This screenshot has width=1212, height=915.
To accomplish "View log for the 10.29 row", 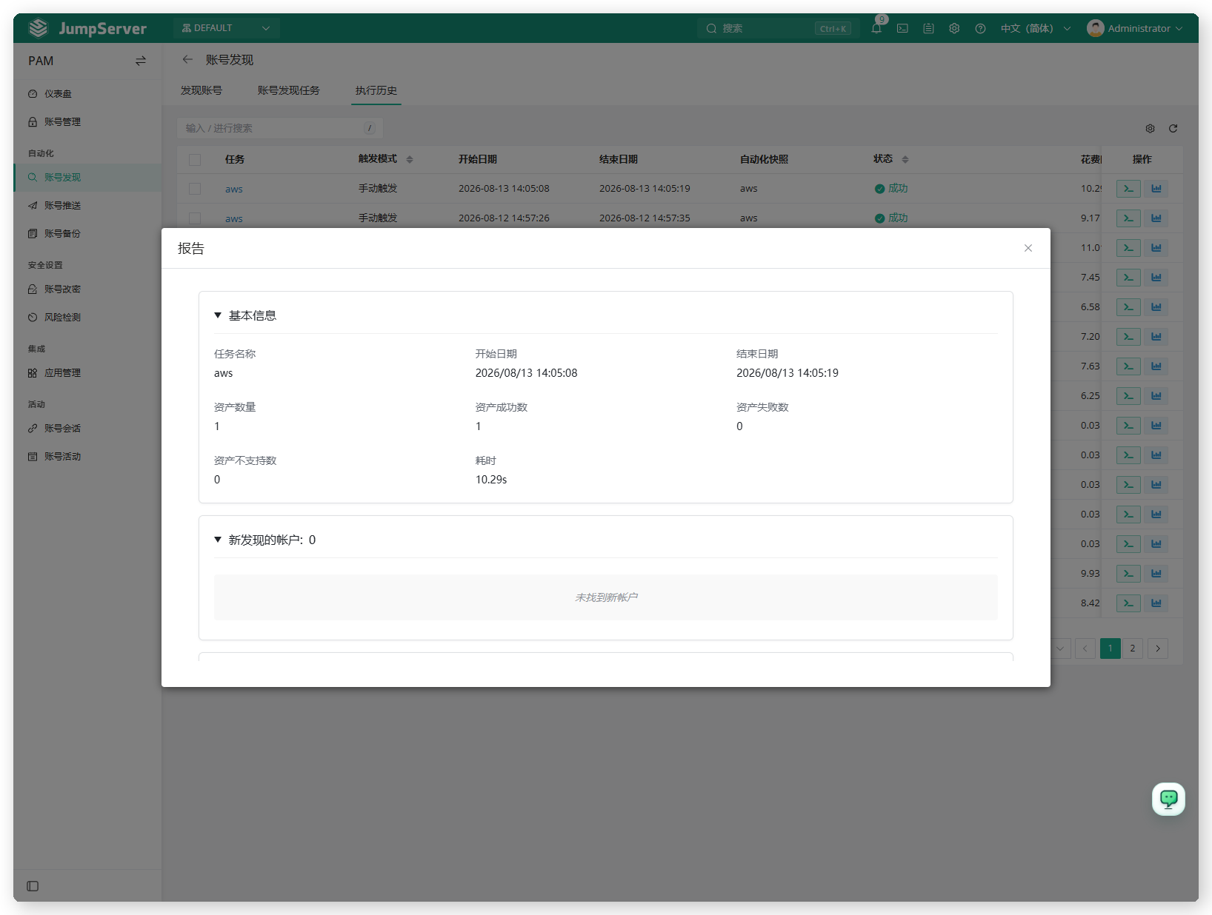I will 1128,189.
